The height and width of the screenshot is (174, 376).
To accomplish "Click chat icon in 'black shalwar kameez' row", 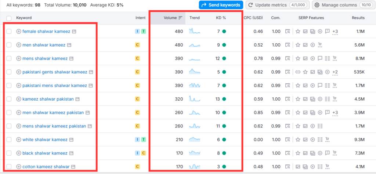I will click(327, 153).
